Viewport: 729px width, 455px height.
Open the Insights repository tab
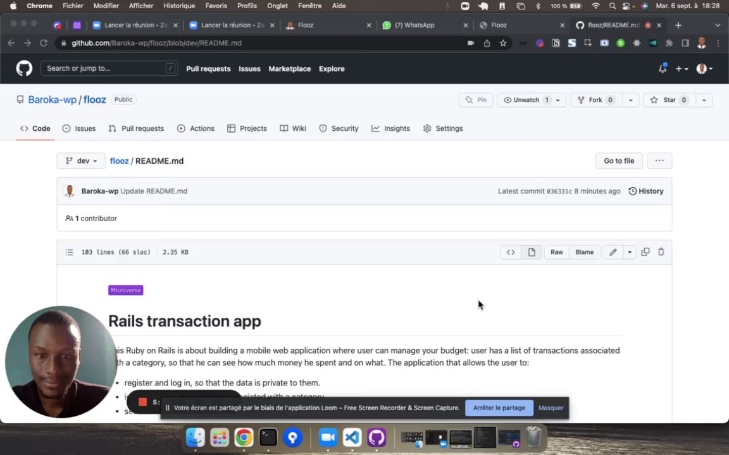(390, 129)
